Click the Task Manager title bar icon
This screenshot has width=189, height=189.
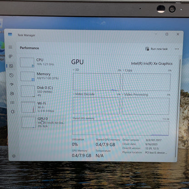point(10,35)
